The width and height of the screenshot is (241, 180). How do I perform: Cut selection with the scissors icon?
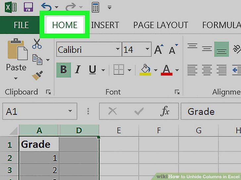(37, 44)
